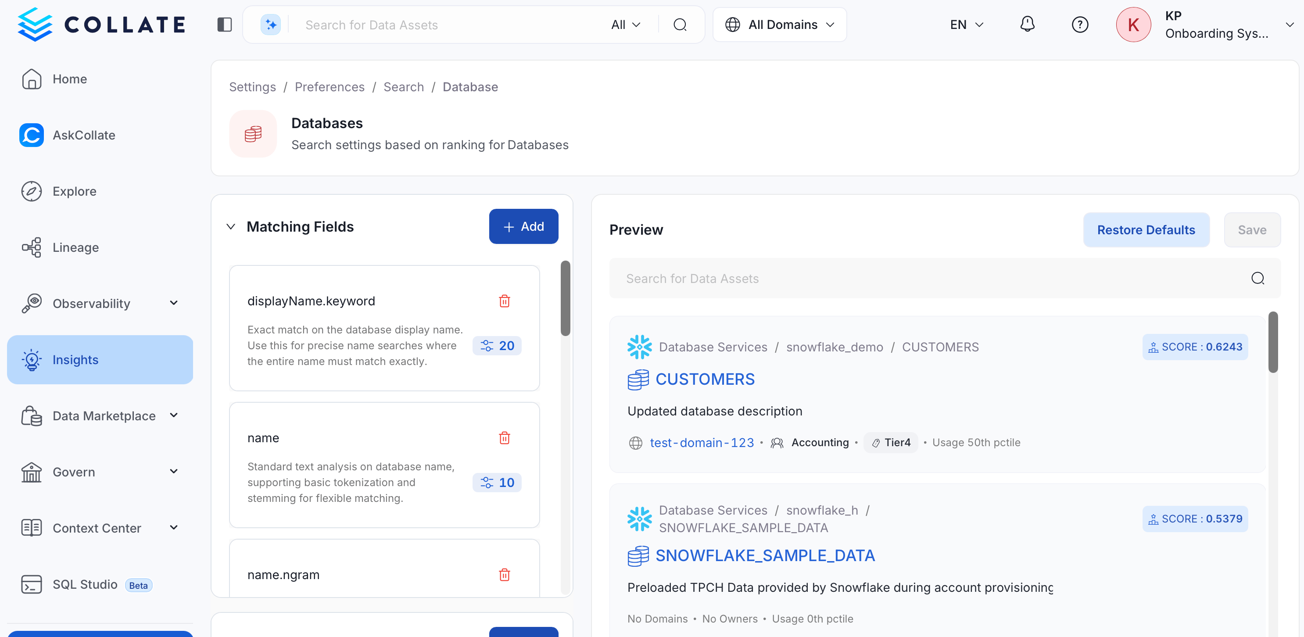Go to Preferences breadcrumb
1304x637 pixels.
click(330, 86)
